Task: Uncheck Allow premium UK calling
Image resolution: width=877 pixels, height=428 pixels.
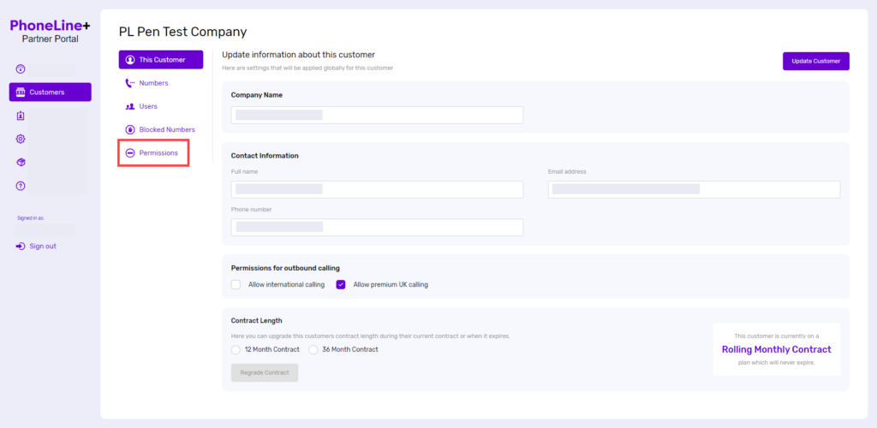Action: coord(340,284)
